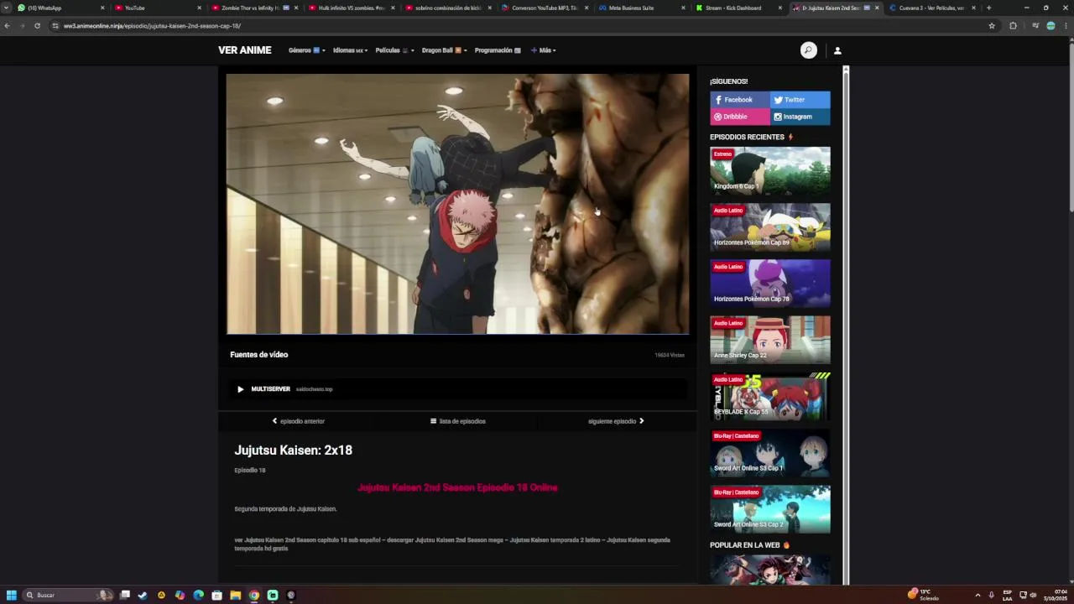The width and height of the screenshot is (1074, 604).
Task: Expand the Idiomas dropdown menu
Action: (x=350, y=50)
